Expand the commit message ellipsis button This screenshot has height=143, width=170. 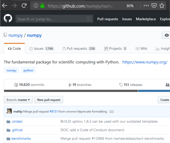[x=111, y=112]
